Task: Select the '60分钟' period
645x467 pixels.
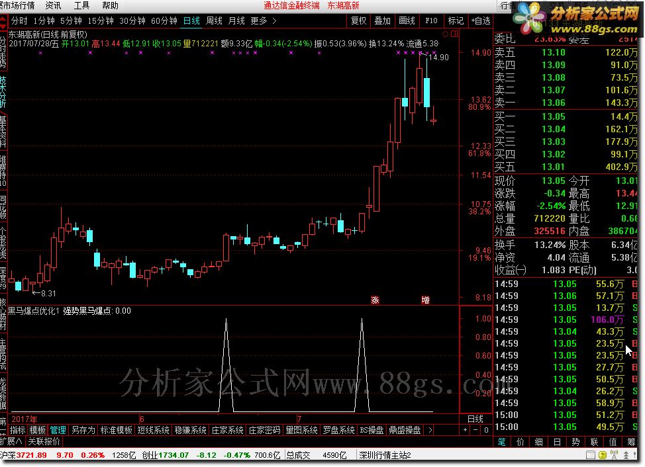Action: point(164,21)
